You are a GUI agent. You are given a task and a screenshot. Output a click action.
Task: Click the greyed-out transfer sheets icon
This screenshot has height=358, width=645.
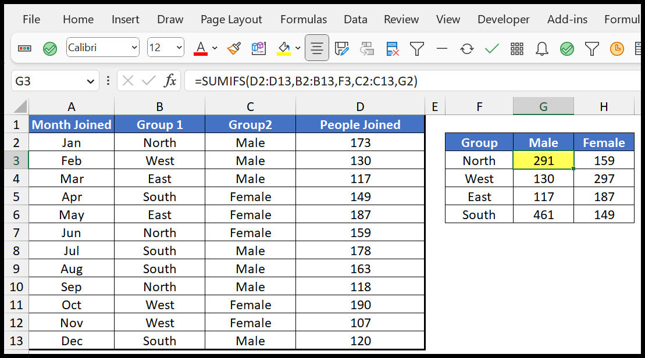pos(367,48)
